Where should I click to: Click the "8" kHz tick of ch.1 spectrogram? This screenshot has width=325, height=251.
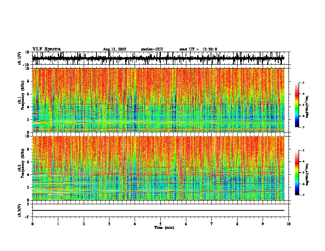[x=28, y=81]
